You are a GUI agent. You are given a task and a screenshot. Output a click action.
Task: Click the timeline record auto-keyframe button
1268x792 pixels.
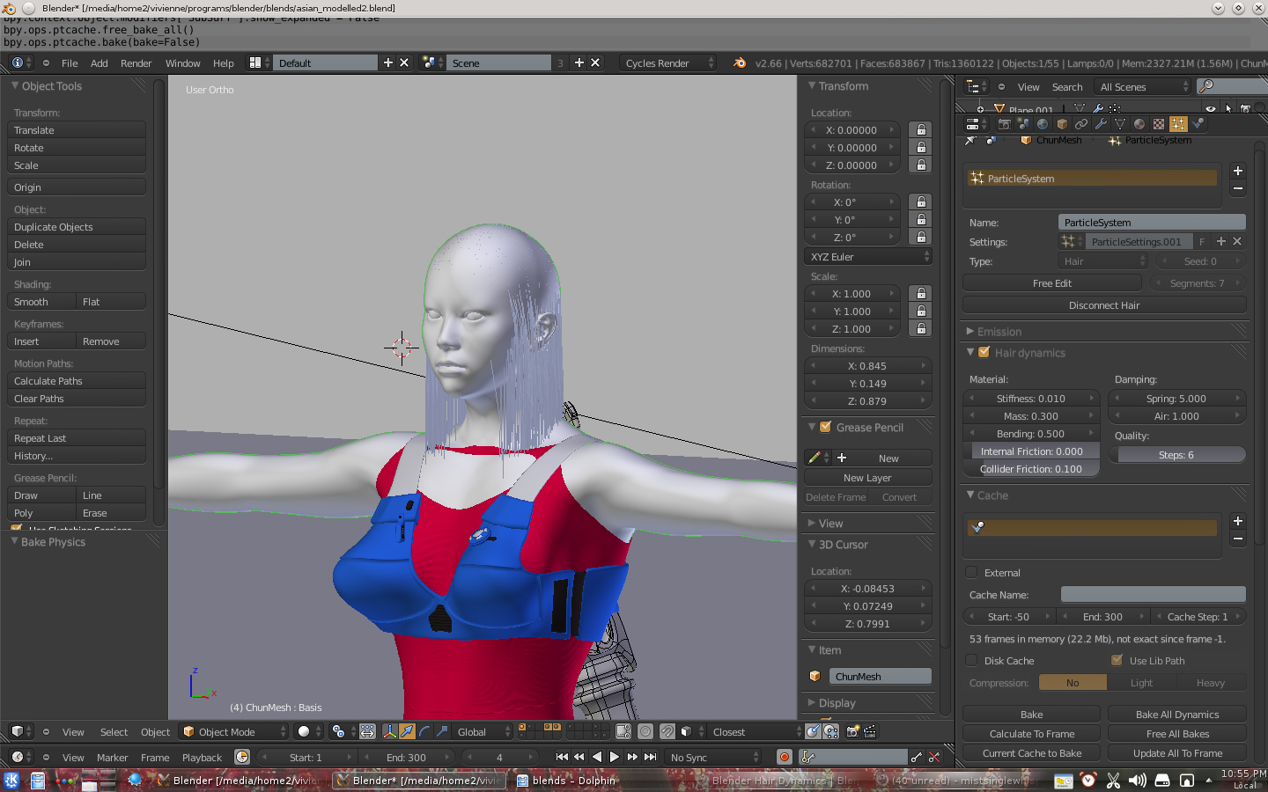point(784,757)
